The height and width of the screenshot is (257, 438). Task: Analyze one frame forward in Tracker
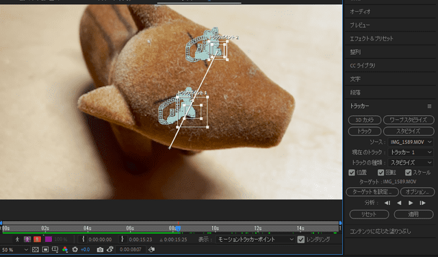coord(422,203)
